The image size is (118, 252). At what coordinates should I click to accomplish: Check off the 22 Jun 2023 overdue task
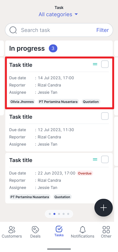coord(105,159)
